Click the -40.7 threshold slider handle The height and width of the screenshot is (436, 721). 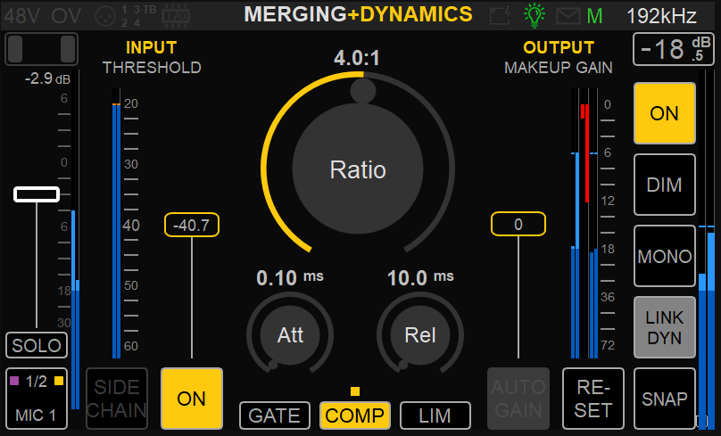coord(192,225)
